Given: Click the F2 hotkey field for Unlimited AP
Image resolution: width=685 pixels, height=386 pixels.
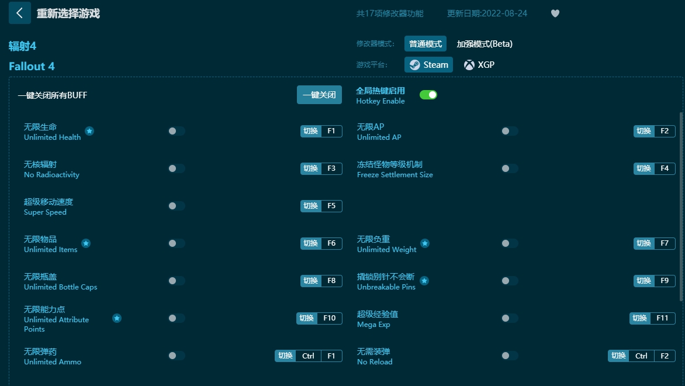Looking at the screenshot, I should coord(665,131).
